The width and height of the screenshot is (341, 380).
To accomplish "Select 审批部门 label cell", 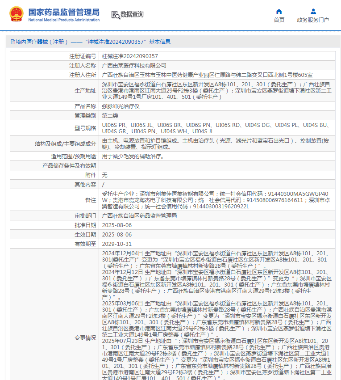I will pos(54,215).
